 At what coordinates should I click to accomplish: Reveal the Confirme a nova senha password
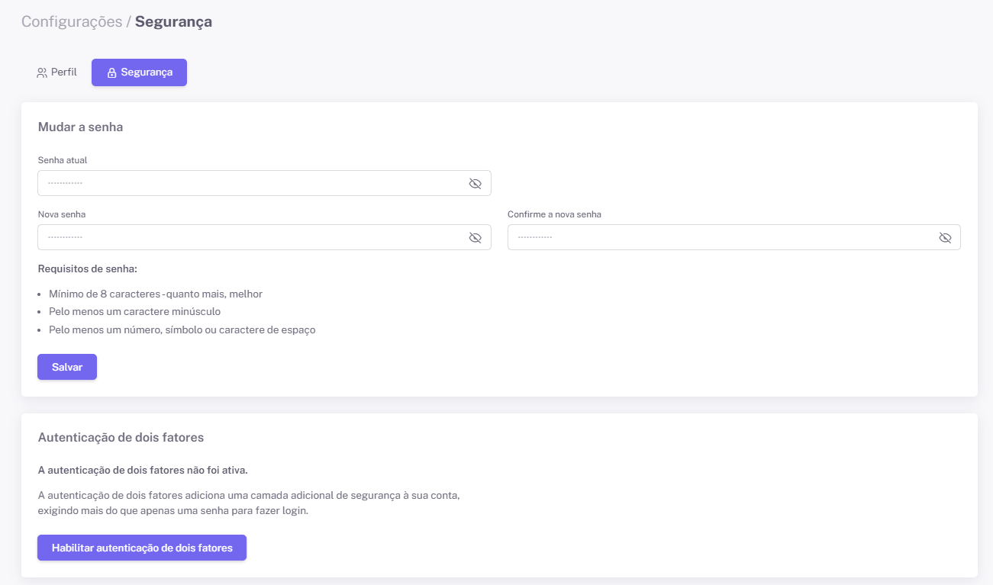pos(945,238)
